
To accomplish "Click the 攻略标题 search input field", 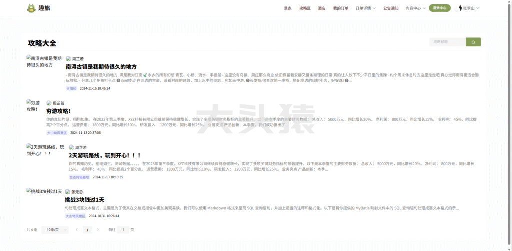I will pyautogui.click(x=447, y=42).
